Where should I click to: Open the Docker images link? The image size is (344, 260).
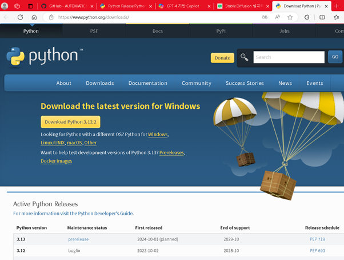click(x=57, y=161)
